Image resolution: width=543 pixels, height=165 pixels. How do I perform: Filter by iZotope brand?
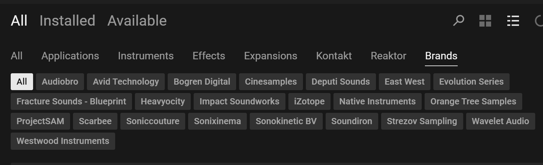(x=309, y=101)
